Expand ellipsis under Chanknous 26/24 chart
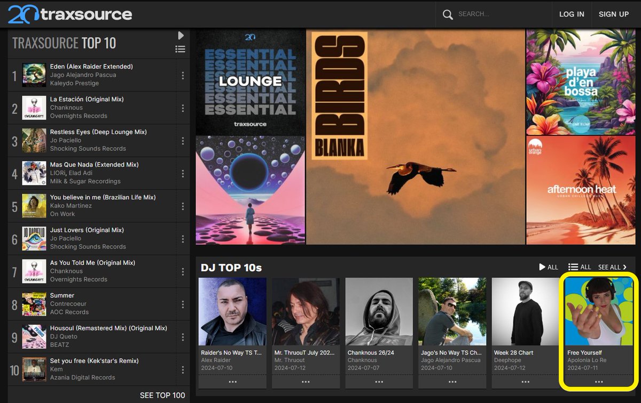 click(x=379, y=382)
